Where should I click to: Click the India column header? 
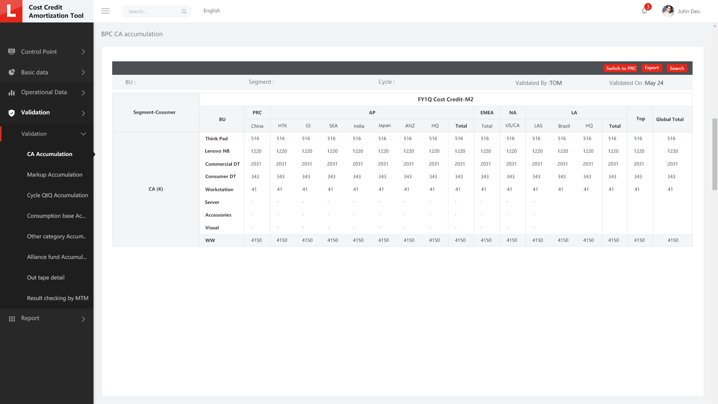[x=359, y=126]
